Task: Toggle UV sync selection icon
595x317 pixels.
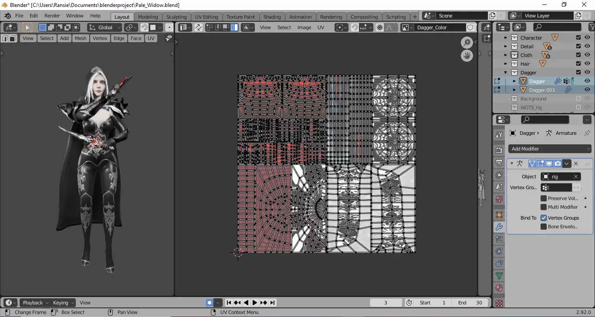Action: [x=198, y=27]
